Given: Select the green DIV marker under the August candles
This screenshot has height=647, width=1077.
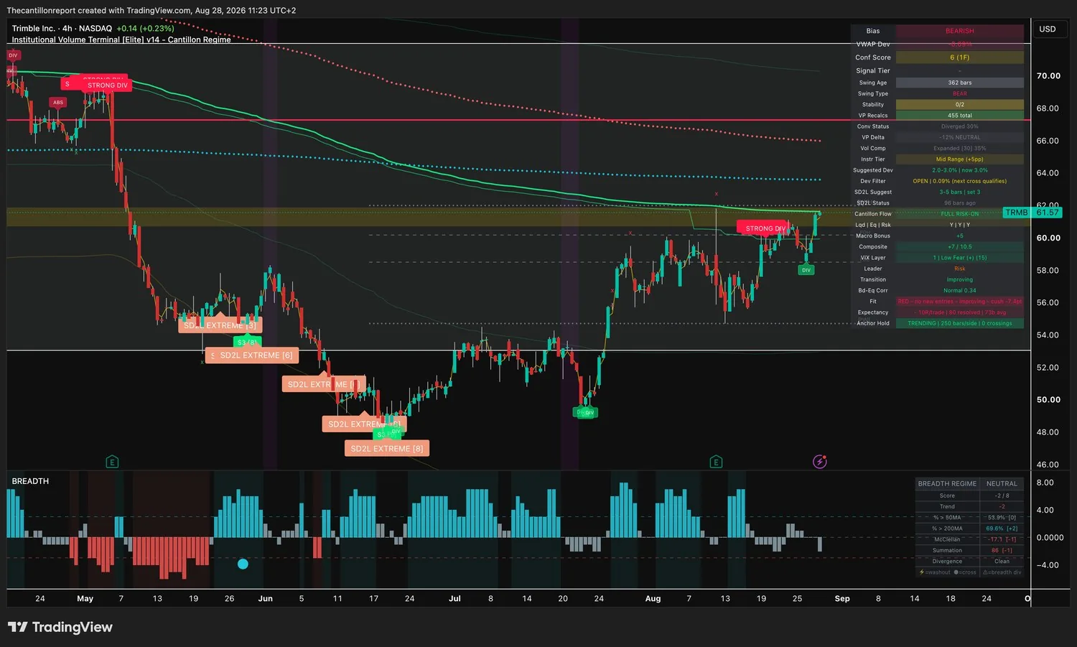Looking at the screenshot, I should click(806, 270).
